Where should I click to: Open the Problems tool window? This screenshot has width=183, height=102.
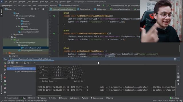(x=42, y=98)
